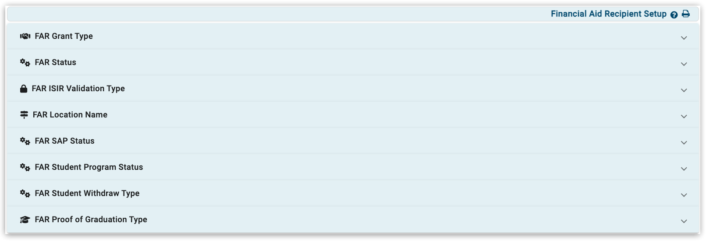This screenshot has width=706, height=241.
Task: Expand FAR Student Program Status chevron
Action: click(x=684, y=169)
